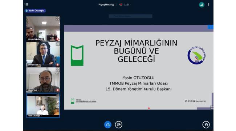Make Yasin Otuzoğlu webcam fullscreen

click(58, 95)
